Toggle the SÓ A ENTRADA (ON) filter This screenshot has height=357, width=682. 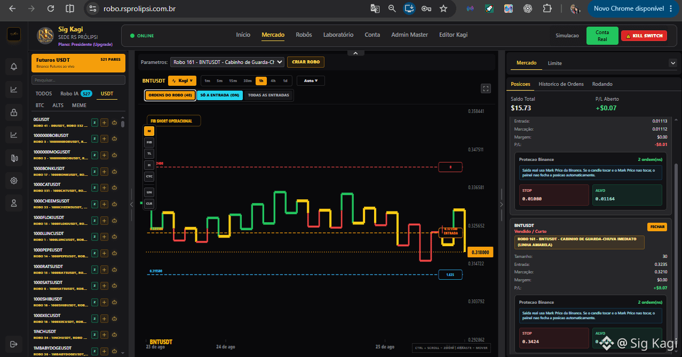coord(220,95)
